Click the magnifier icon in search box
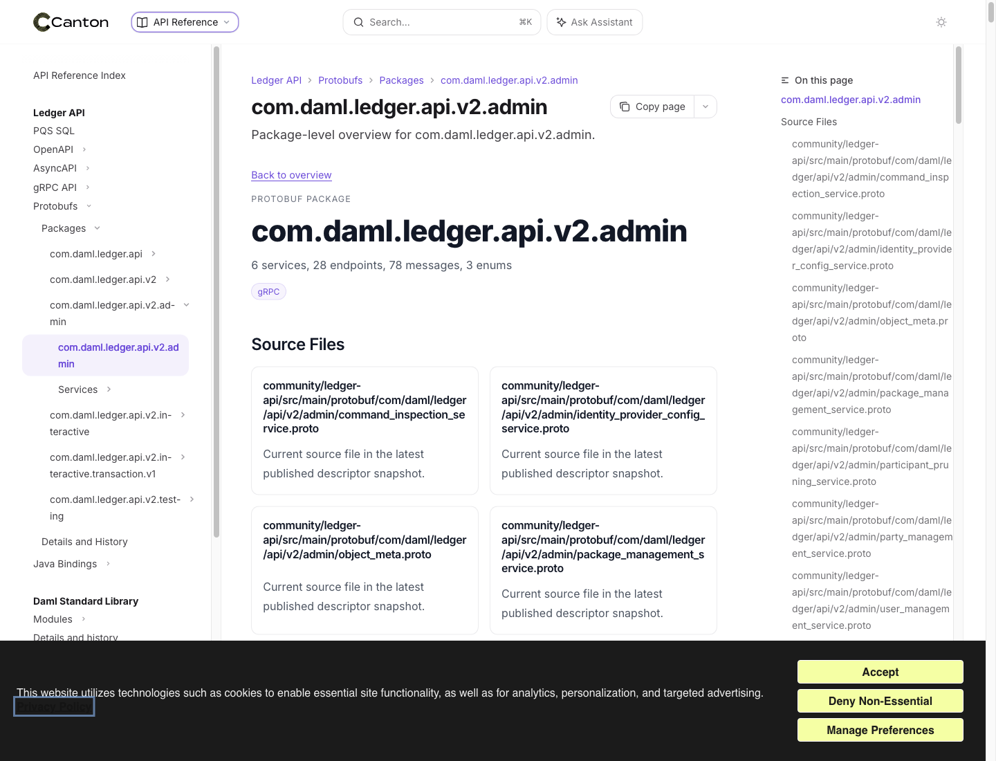996x761 pixels. coord(358,22)
